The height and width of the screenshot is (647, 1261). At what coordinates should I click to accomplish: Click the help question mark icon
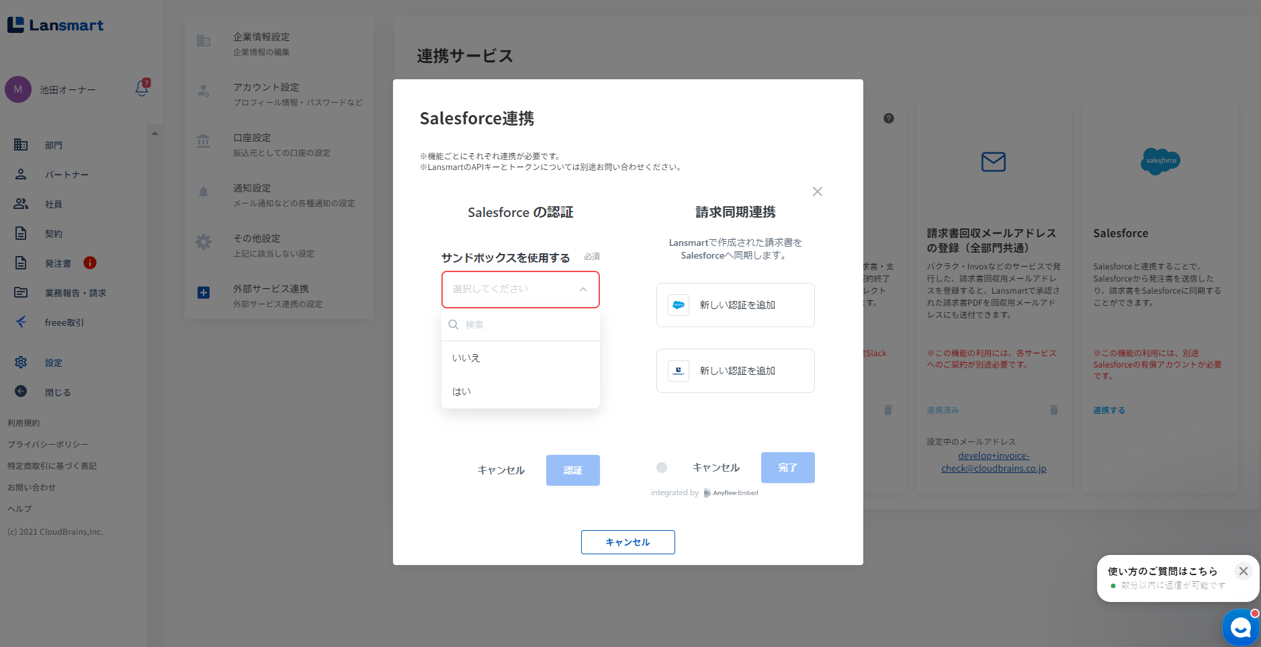pyautogui.click(x=889, y=118)
